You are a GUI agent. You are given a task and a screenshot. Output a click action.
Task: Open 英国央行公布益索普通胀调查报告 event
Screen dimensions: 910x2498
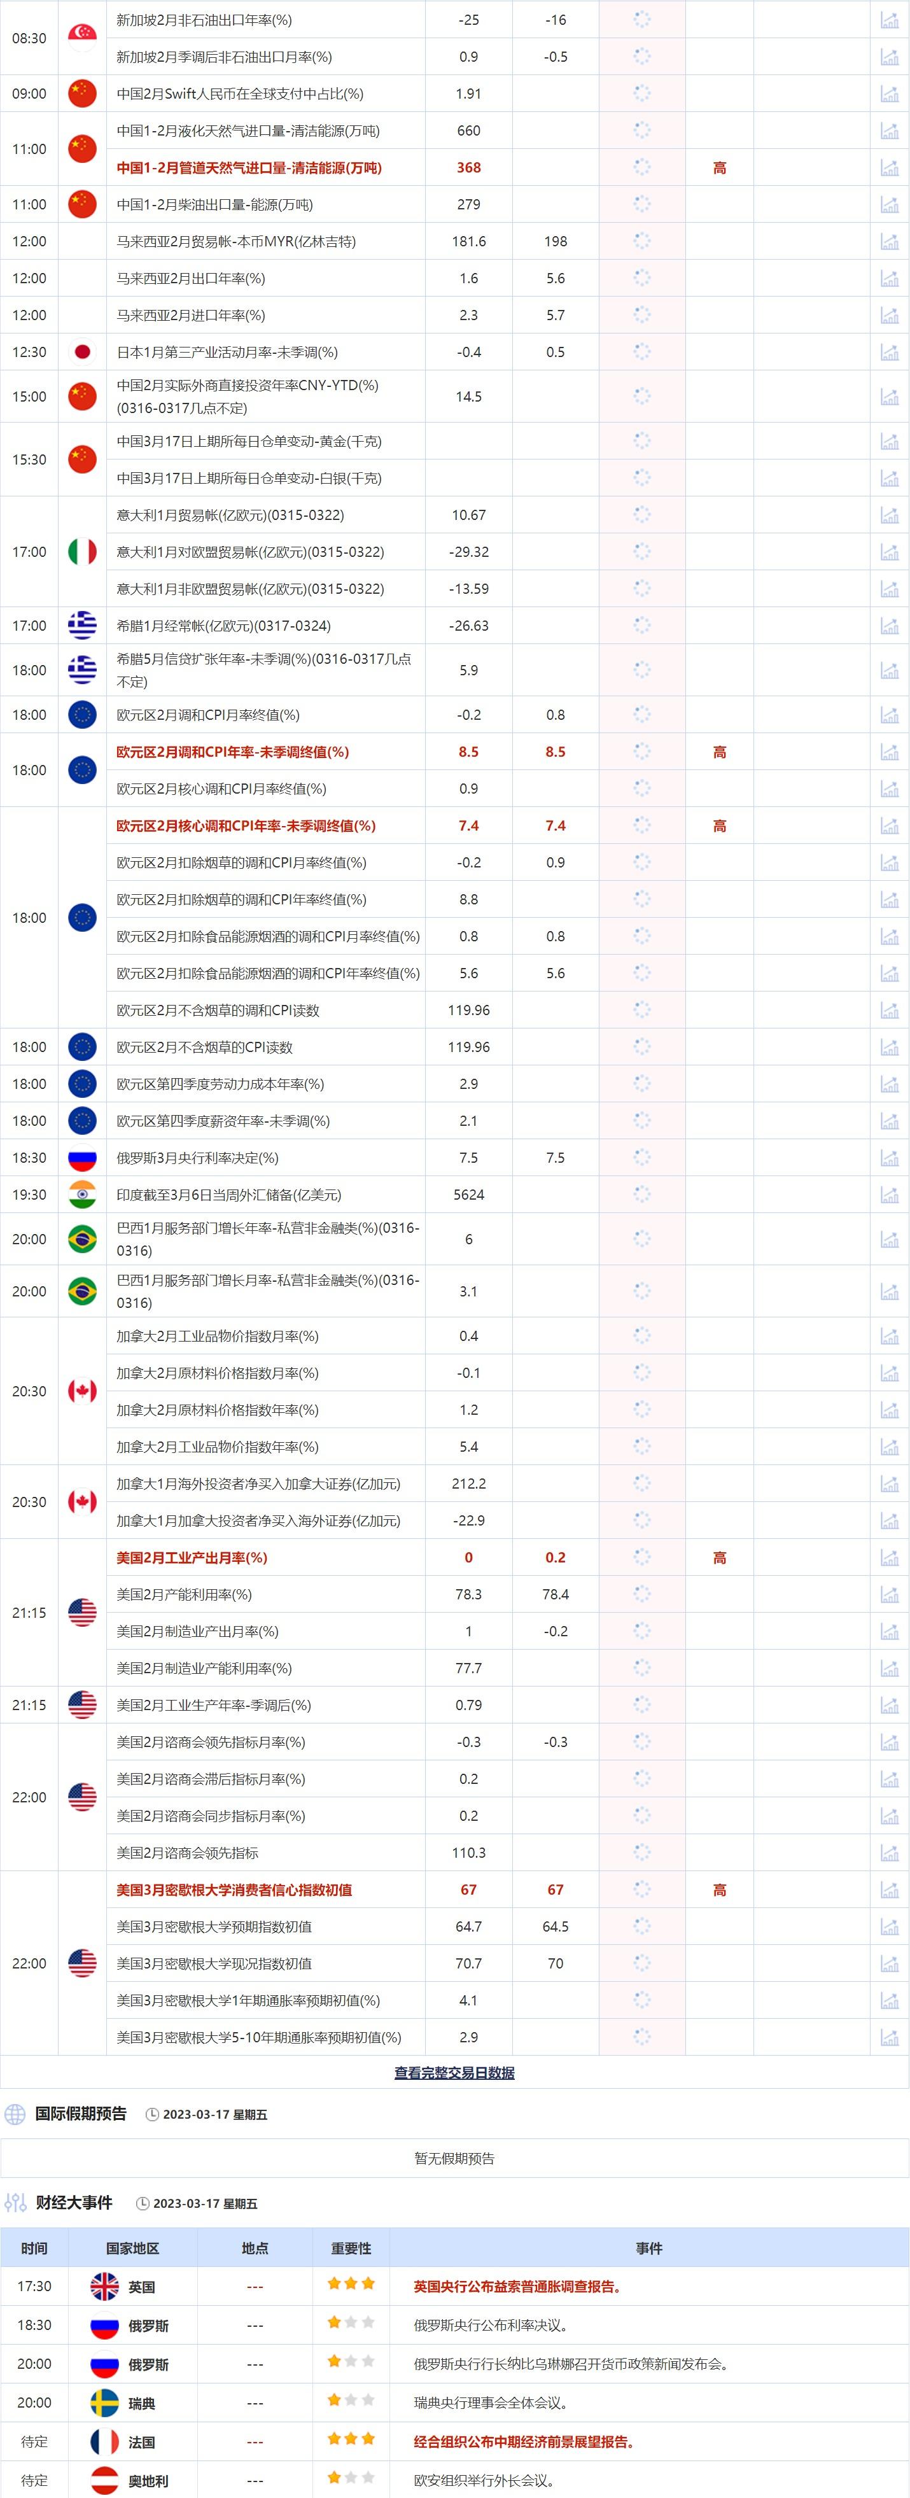(x=517, y=2287)
